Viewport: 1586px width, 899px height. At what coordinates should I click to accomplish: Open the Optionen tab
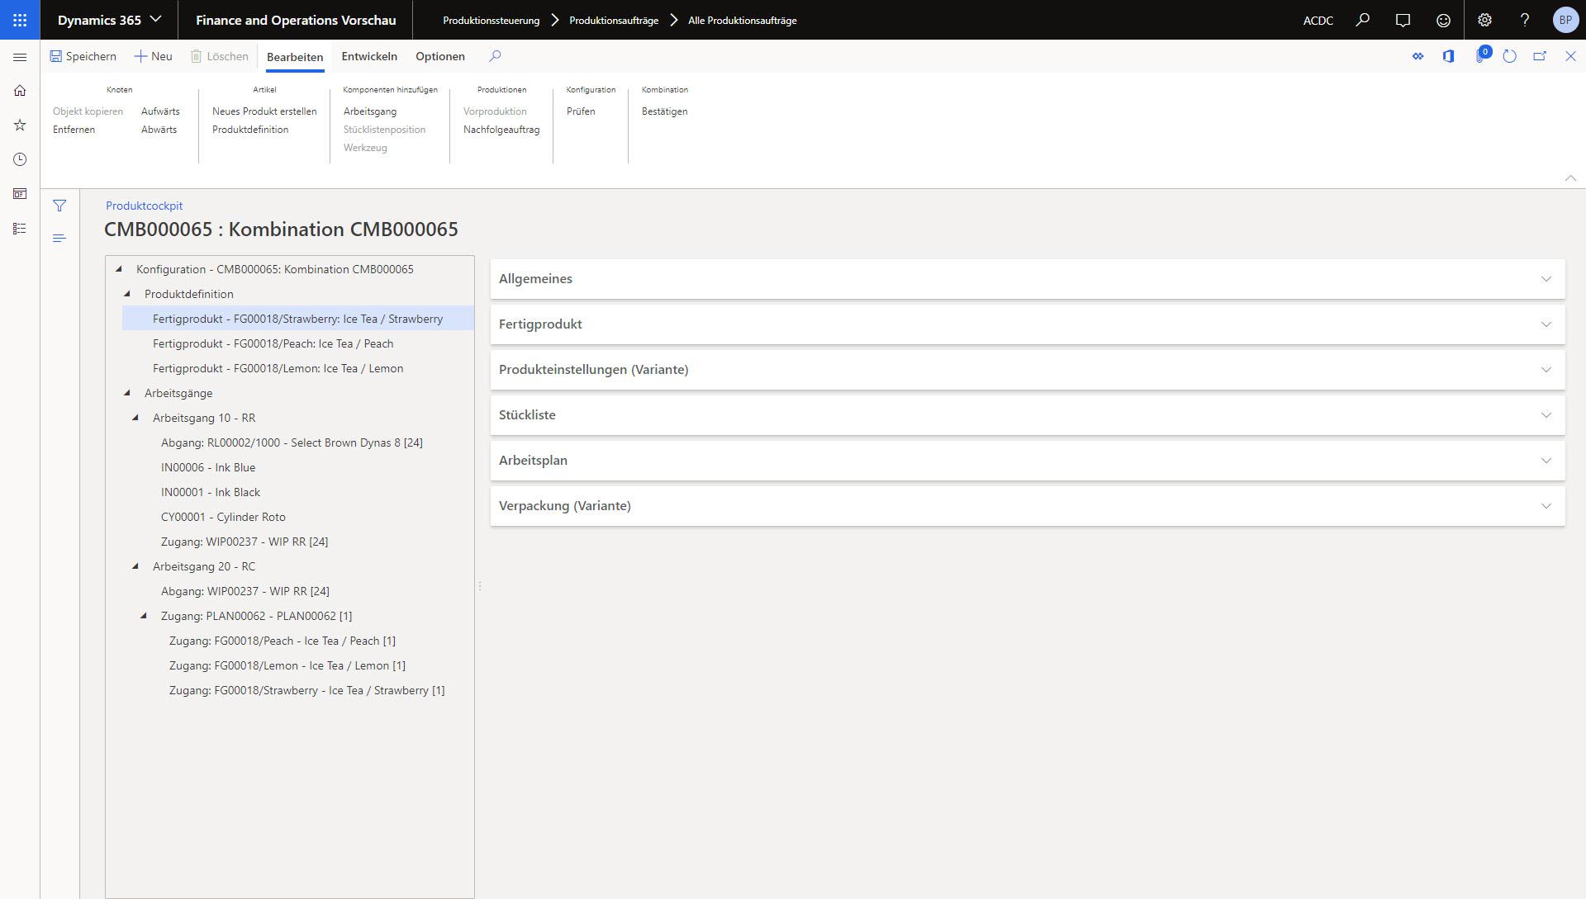point(439,56)
